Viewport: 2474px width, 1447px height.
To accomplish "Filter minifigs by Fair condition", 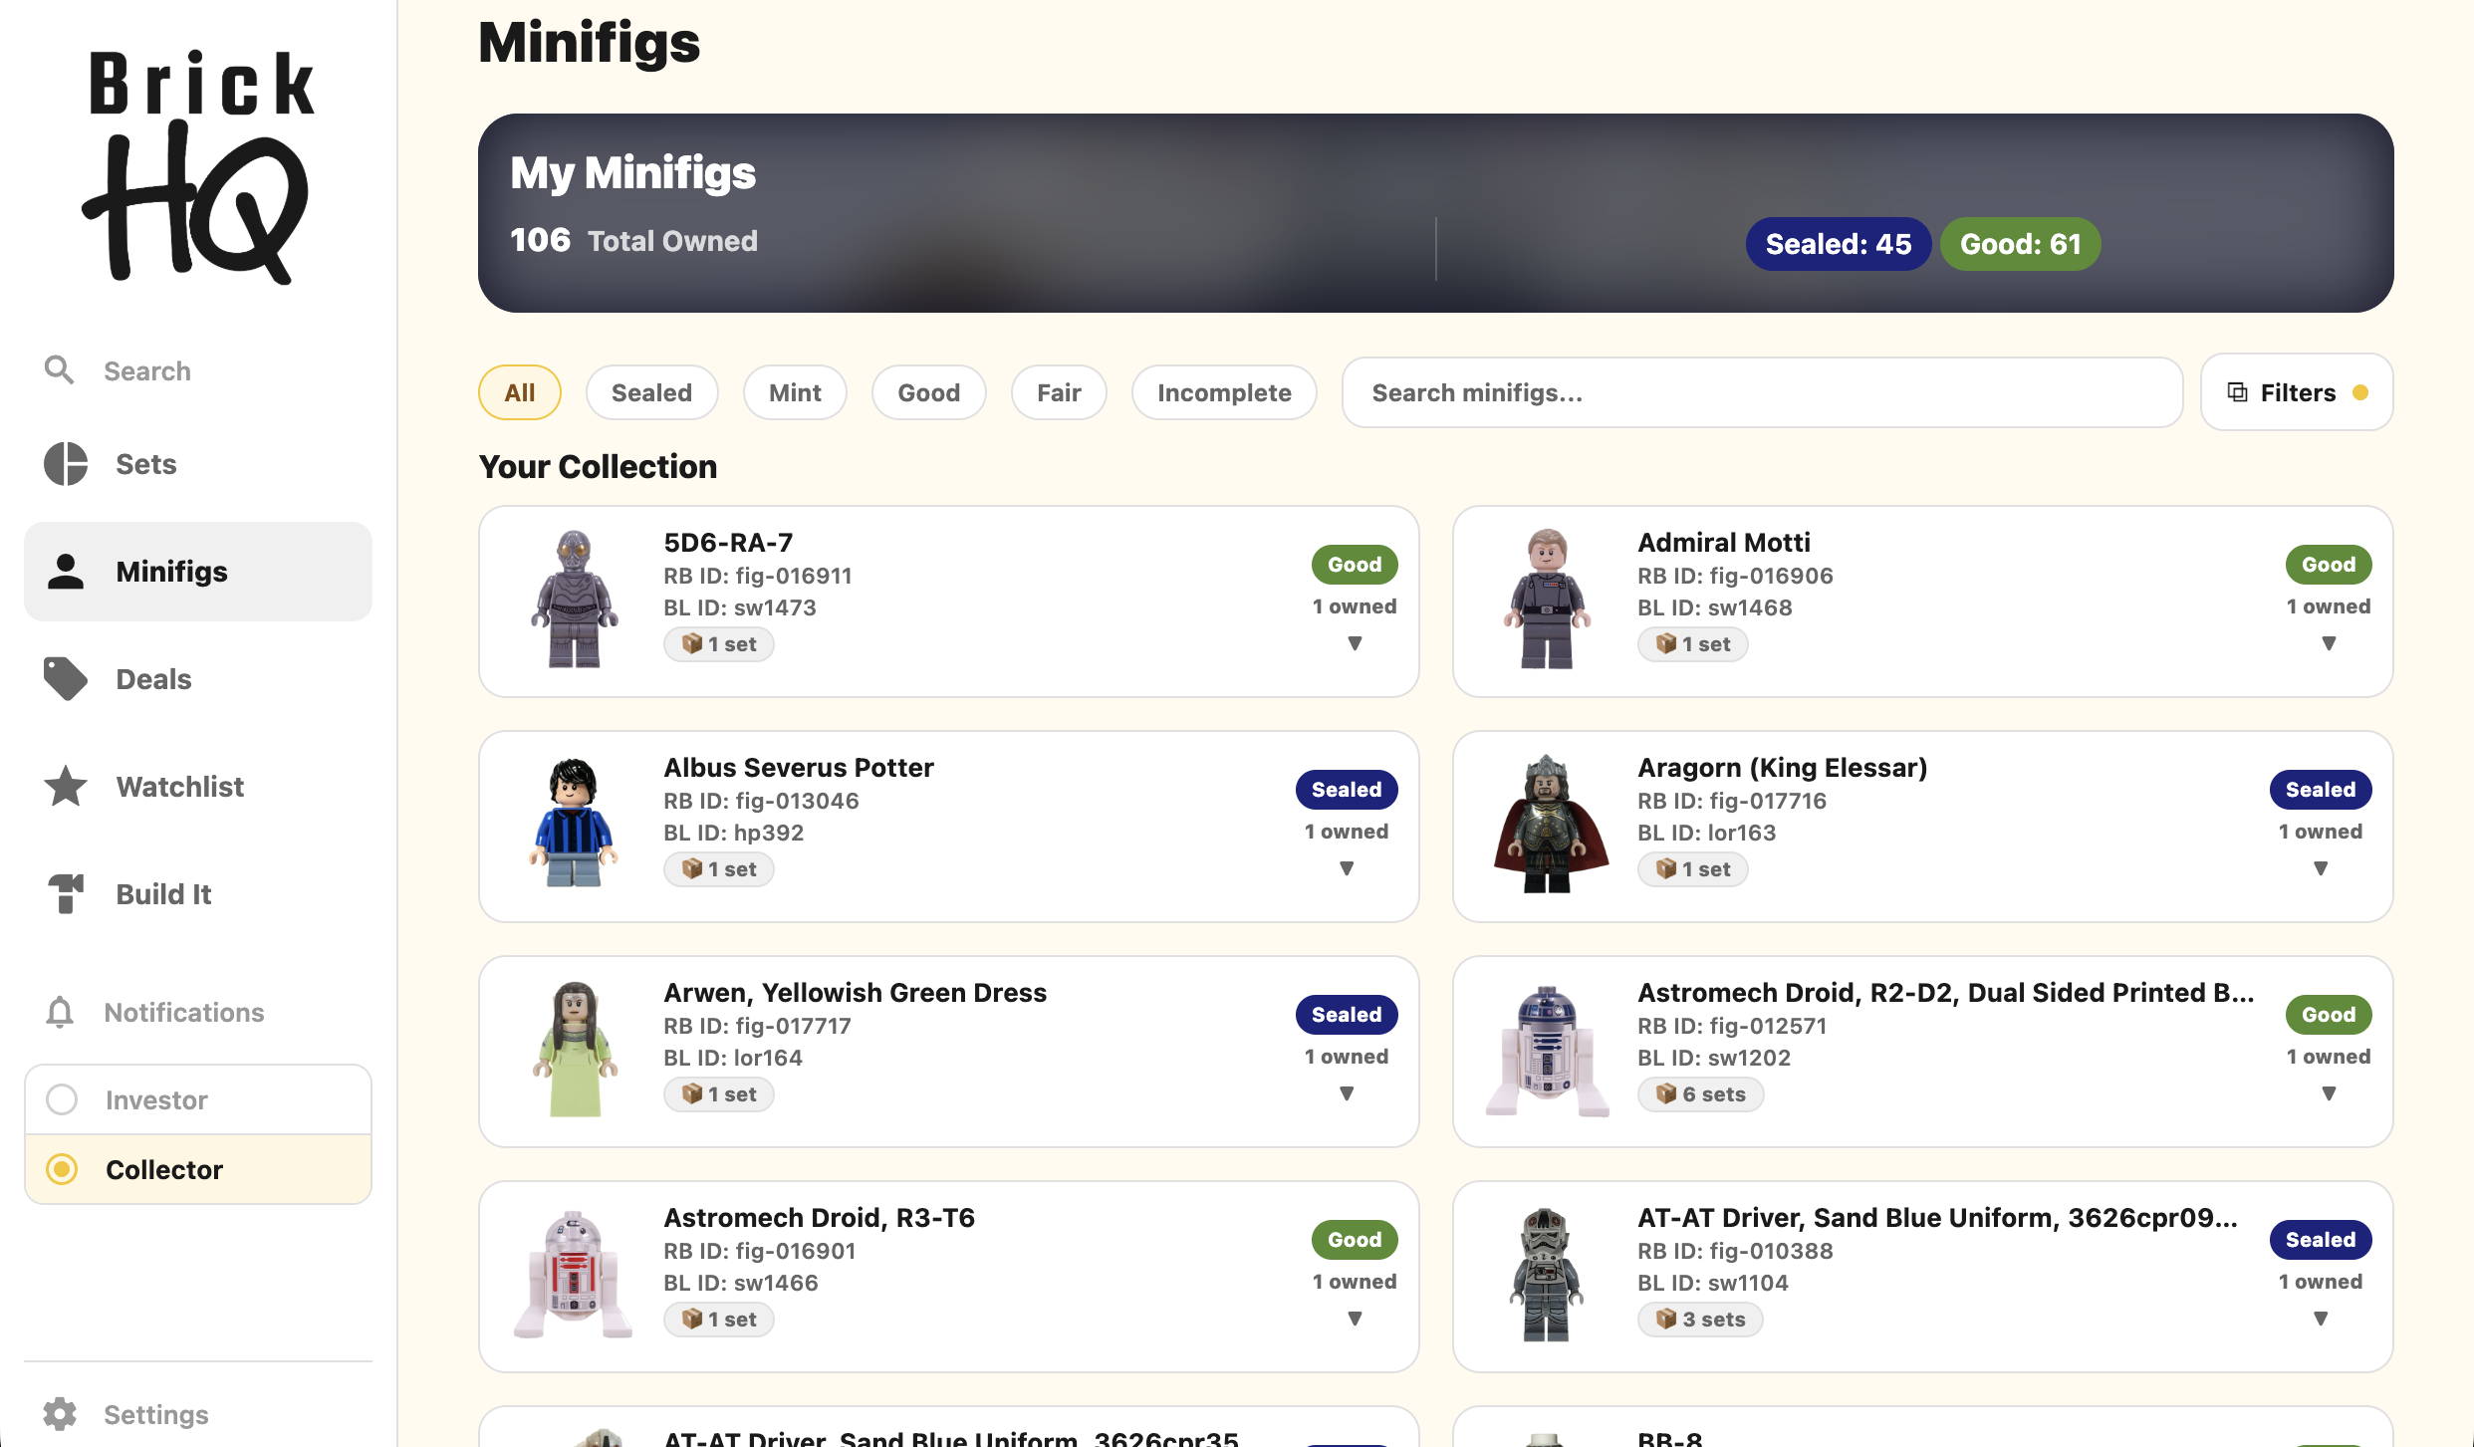I will pos(1059,392).
